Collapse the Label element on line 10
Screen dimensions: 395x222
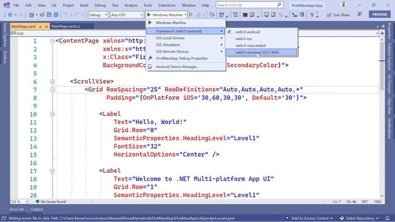[52, 114]
